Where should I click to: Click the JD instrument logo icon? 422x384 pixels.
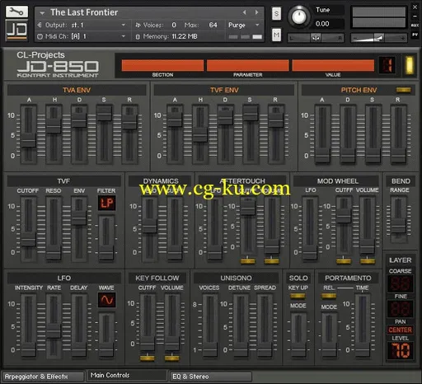pyautogui.click(x=16, y=30)
